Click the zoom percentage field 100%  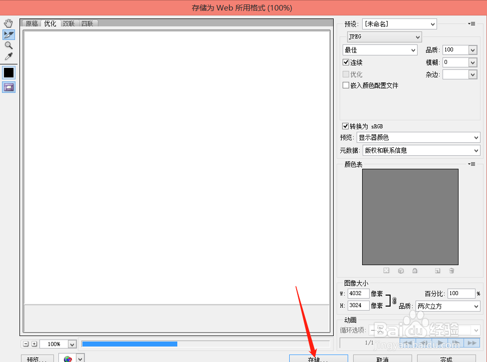[x=53, y=344]
